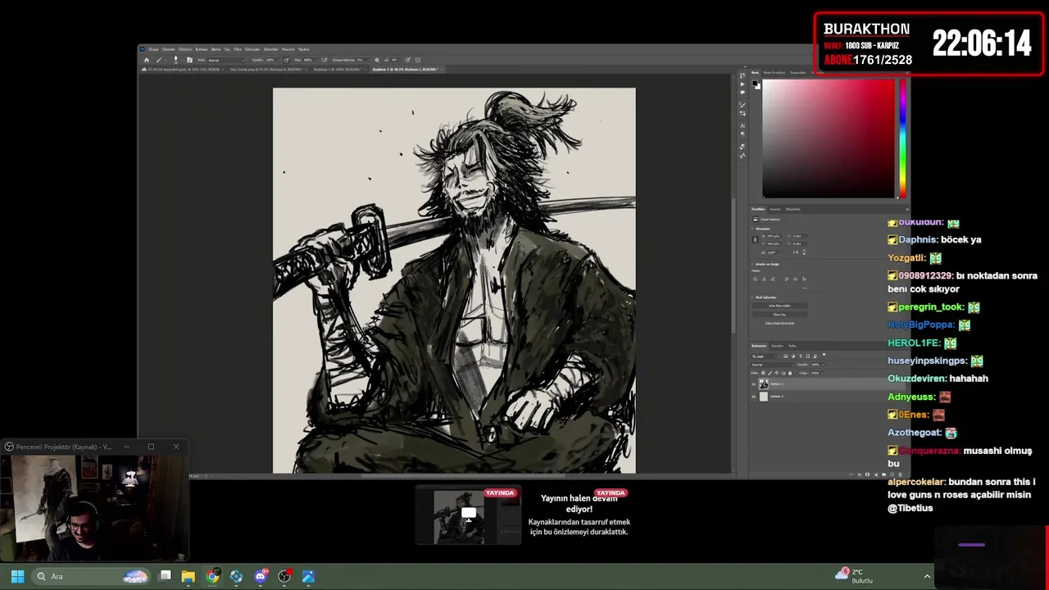Toggle the width-height link icon in Properties
Screen dimensions: 1049x590
(x=755, y=239)
